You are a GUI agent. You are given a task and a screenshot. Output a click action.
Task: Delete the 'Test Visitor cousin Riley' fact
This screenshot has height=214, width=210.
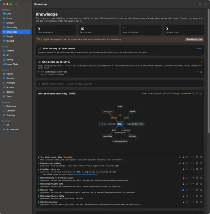pos(197,157)
